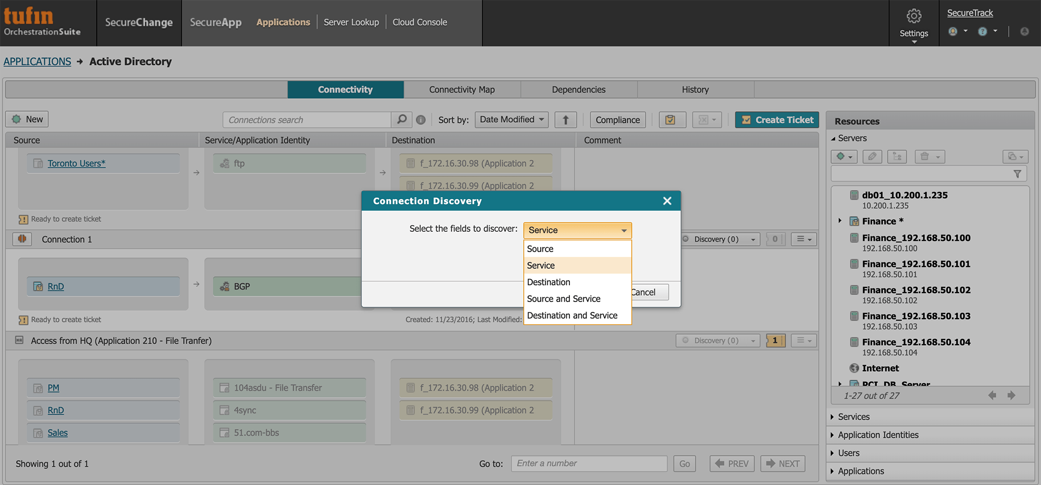Open the Toronto Users* source link
Image resolution: width=1041 pixels, height=485 pixels.
pos(76,163)
